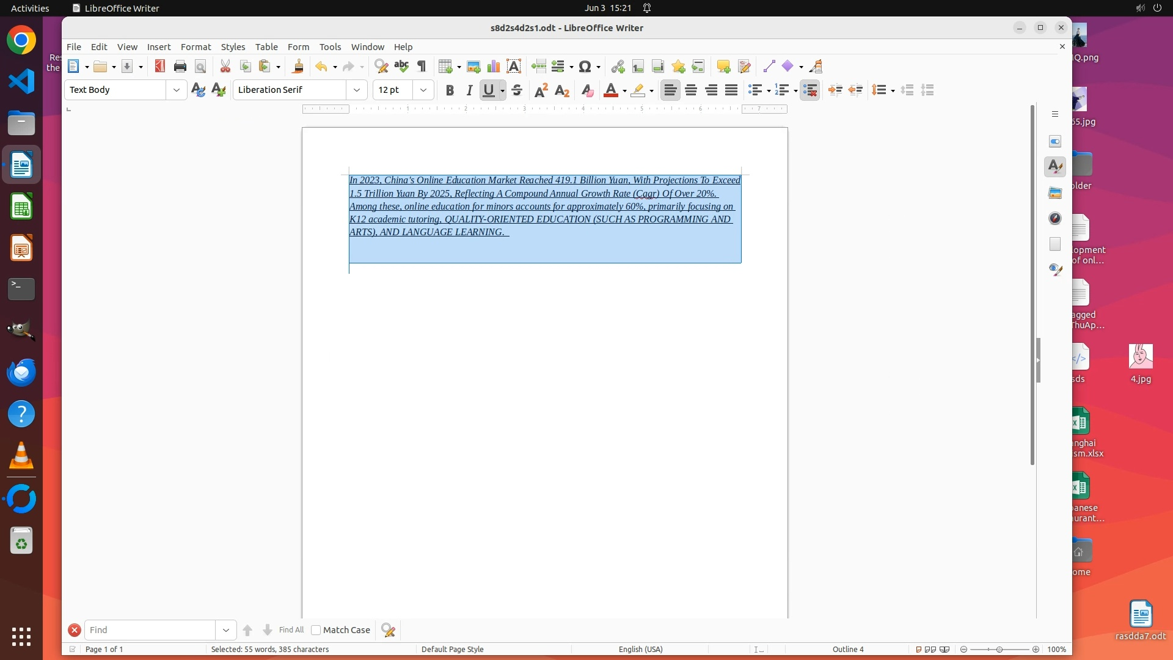Toggle Bold formatting button
Viewport: 1173px width, 660px height.
click(450, 90)
